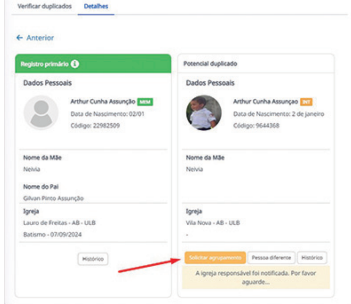Screen dimensions: 351x304
Task: Click the Pessoa diferente button
Action: pos(272,257)
